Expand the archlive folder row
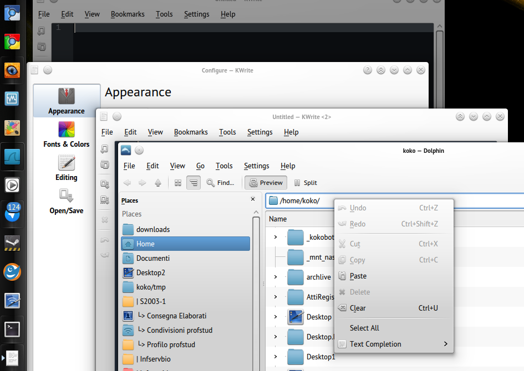Screen dimensions: 524x371 coord(276,277)
